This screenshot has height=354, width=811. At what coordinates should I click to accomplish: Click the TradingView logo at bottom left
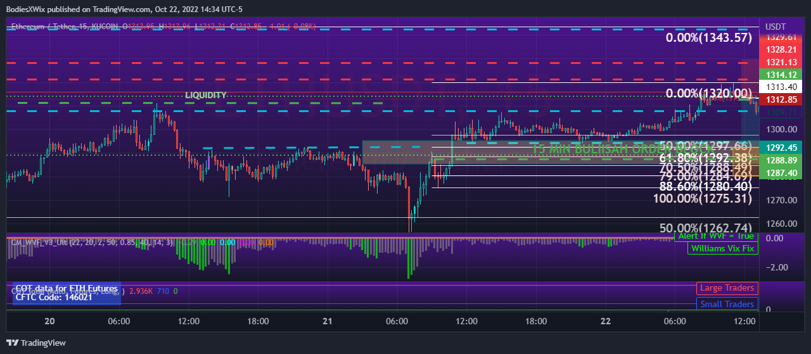tap(35, 343)
